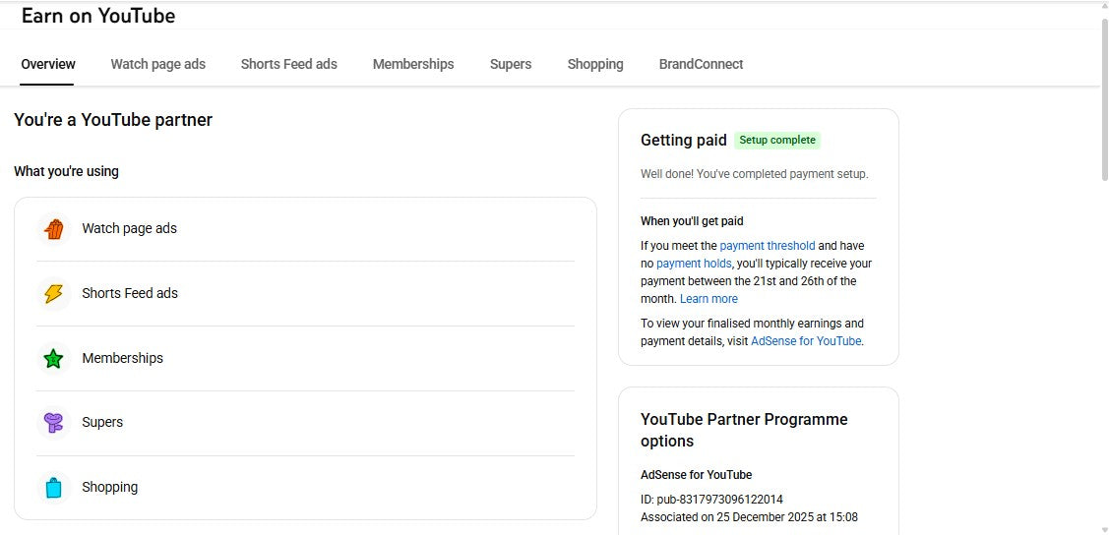Click the purple Supers icon in list
The height and width of the screenshot is (535, 1109).
54,423
